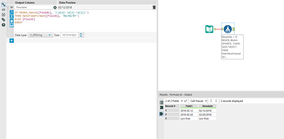
Task: Decrease the Size value with down arrow
Action: pos(81,36)
